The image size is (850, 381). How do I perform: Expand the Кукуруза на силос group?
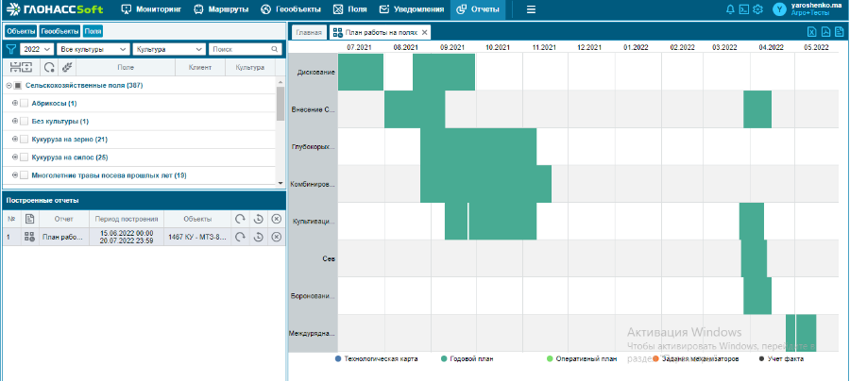14,157
